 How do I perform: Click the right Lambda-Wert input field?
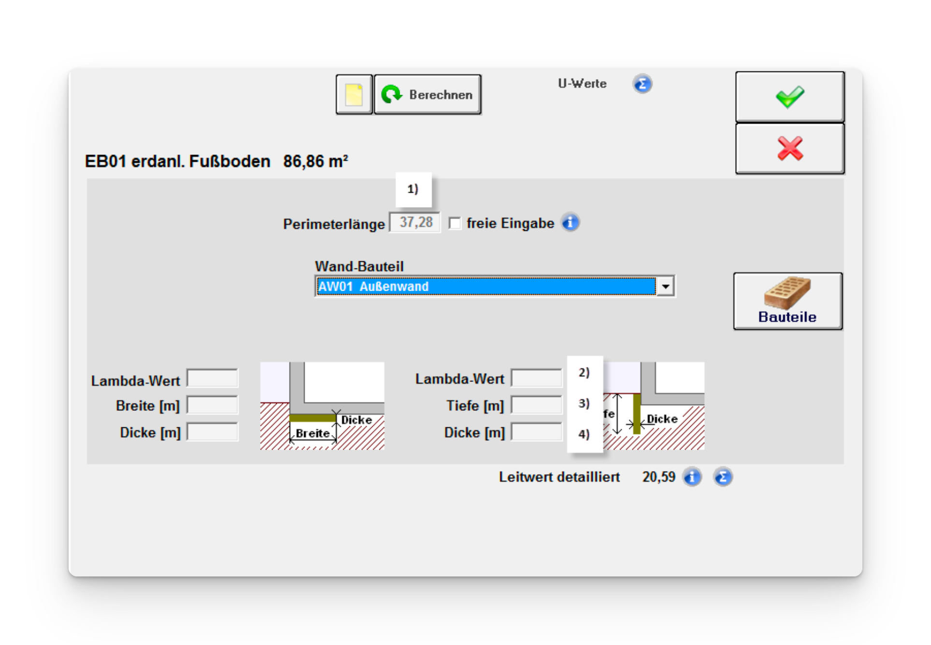pyautogui.click(x=537, y=378)
